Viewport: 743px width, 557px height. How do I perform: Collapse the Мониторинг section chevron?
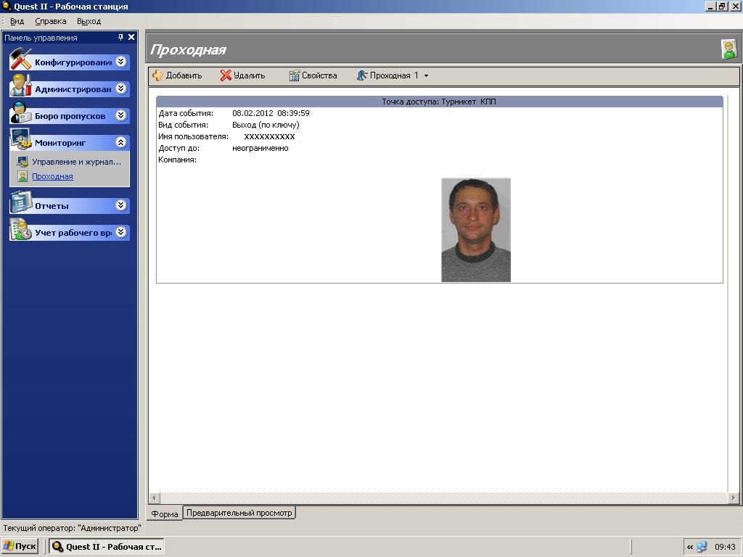pyautogui.click(x=121, y=142)
